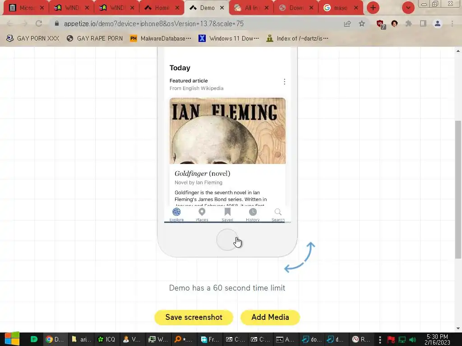Tap the iPhone home button
The width and height of the screenshot is (462, 346).
227,240
